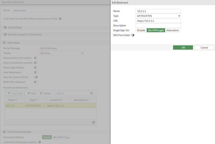Image resolution: width=215 pixels, height=144 pixels.
Task: Sort bookmarks by Type column arrows
Action: tap(36, 100)
